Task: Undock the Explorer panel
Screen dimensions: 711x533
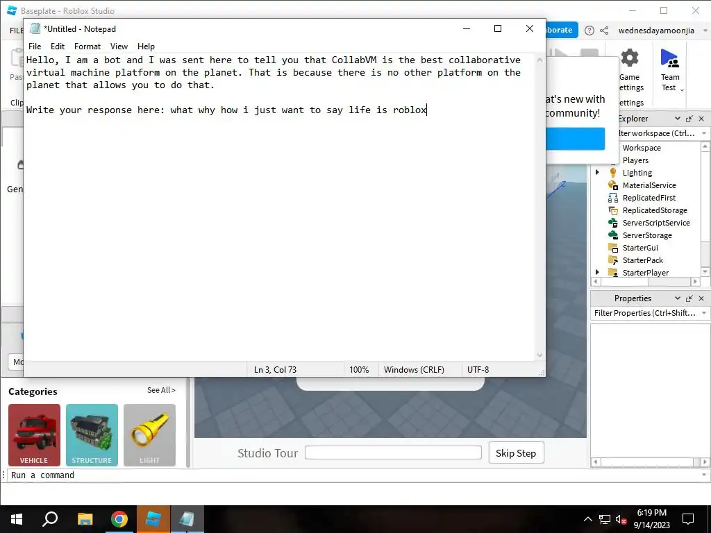Action: tap(689, 119)
